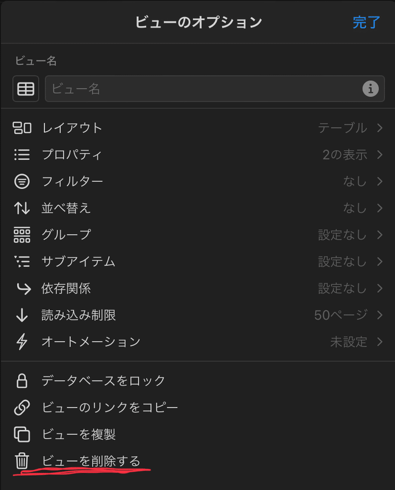Open the 2の表示 property chevron

(380, 154)
